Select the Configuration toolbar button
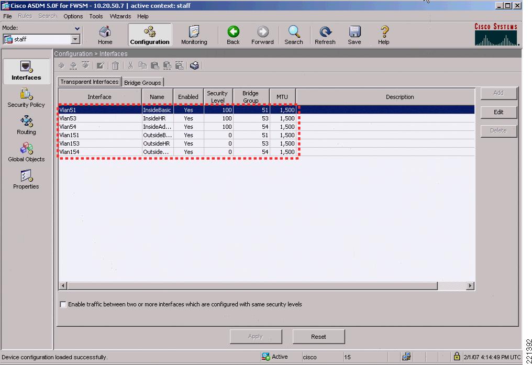Screen dimensions: 532x365 pyautogui.click(x=150, y=35)
